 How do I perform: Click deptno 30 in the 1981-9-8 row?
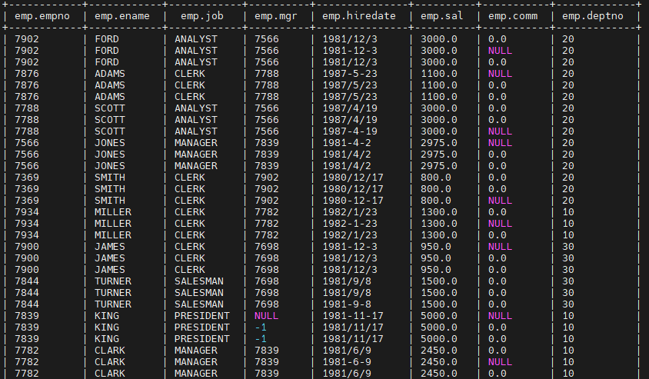pyautogui.click(x=567, y=304)
